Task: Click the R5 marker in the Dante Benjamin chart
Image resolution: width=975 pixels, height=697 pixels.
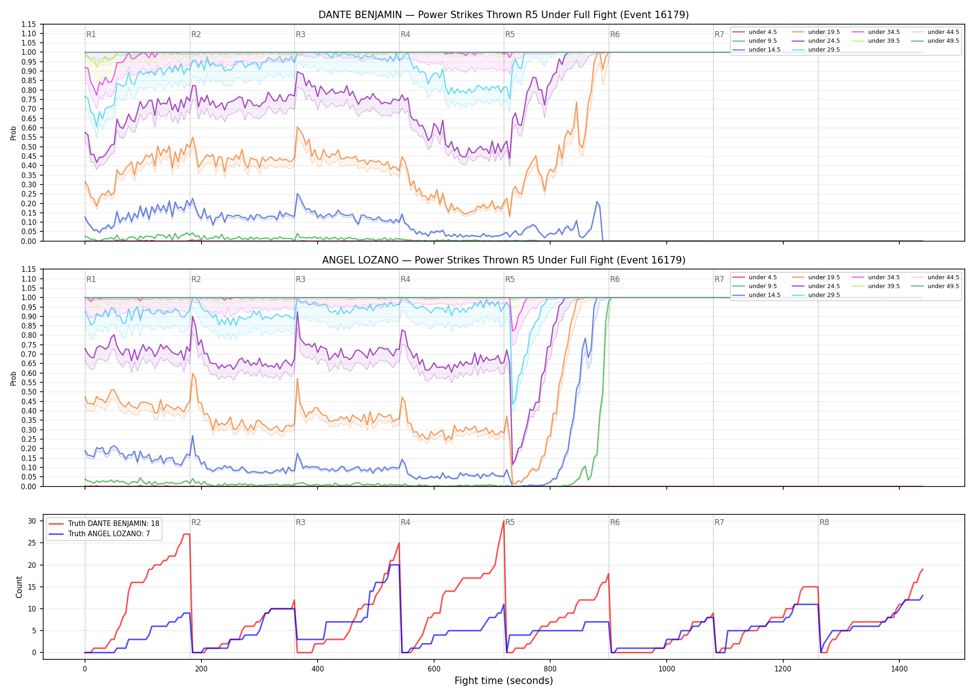Action: tap(510, 34)
